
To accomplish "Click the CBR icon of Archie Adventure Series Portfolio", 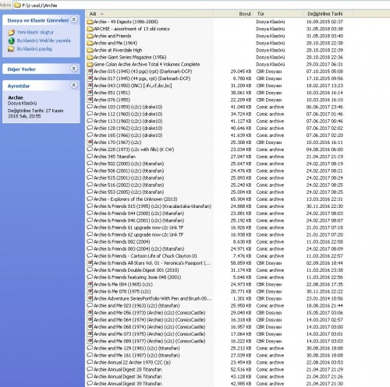I will [x=90, y=298].
